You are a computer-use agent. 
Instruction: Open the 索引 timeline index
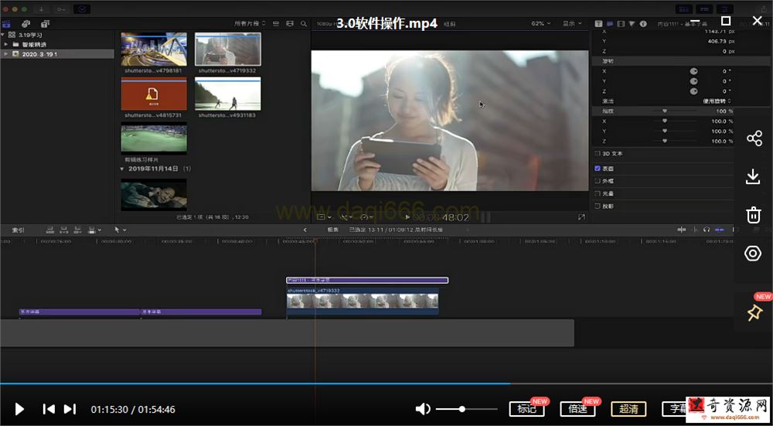tap(19, 230)
